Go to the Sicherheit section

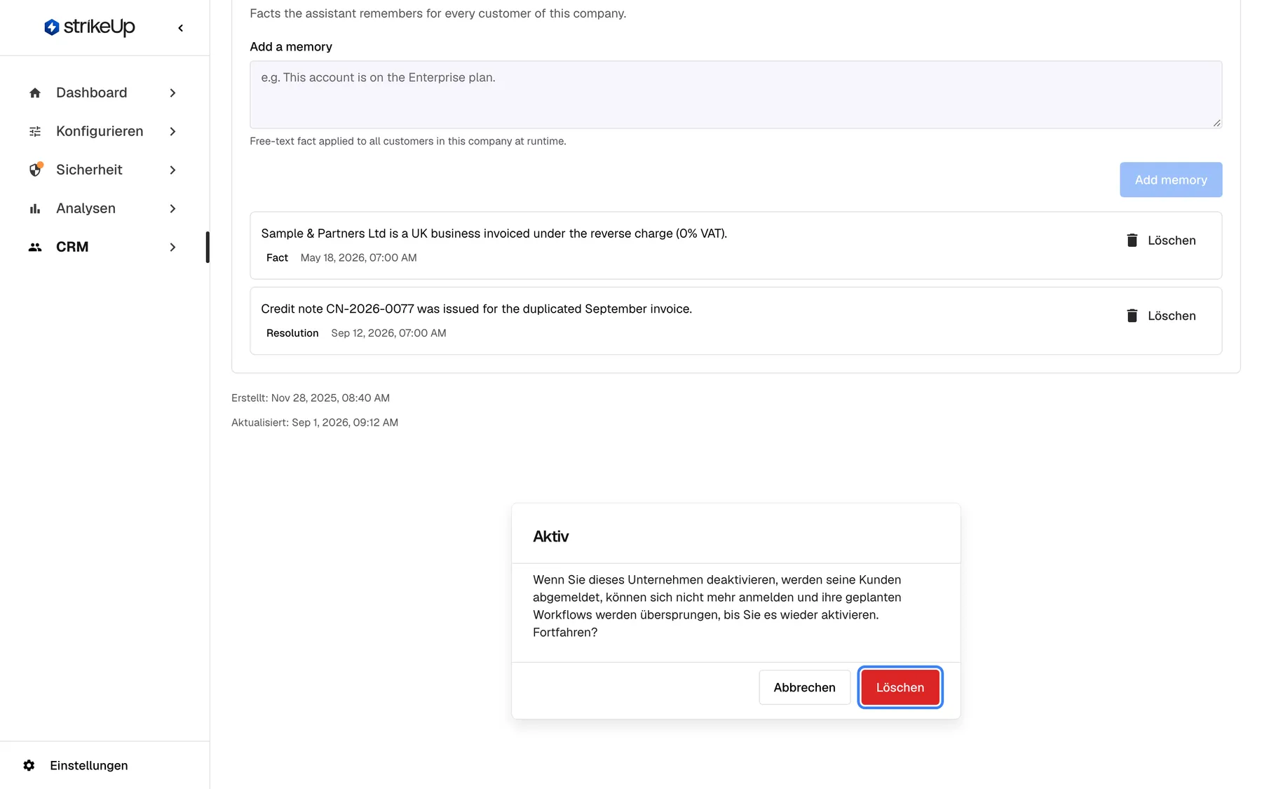[x=104, y=170]
